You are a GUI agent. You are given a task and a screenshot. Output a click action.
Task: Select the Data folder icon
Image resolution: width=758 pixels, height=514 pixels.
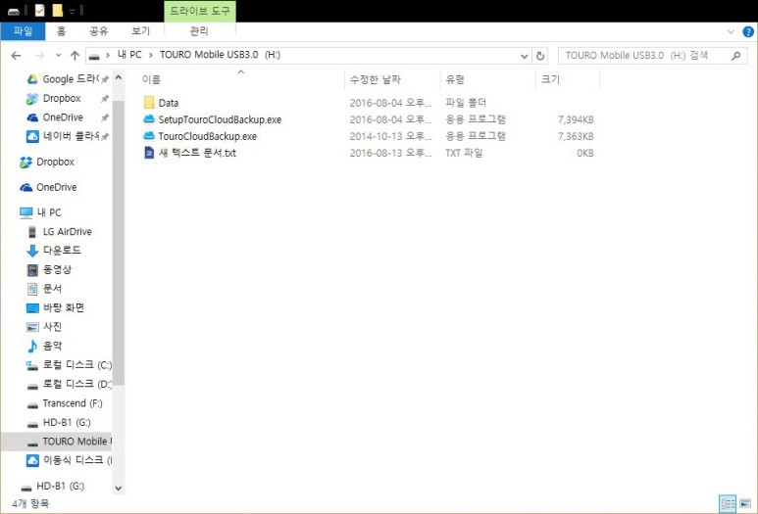pos(149,103)
